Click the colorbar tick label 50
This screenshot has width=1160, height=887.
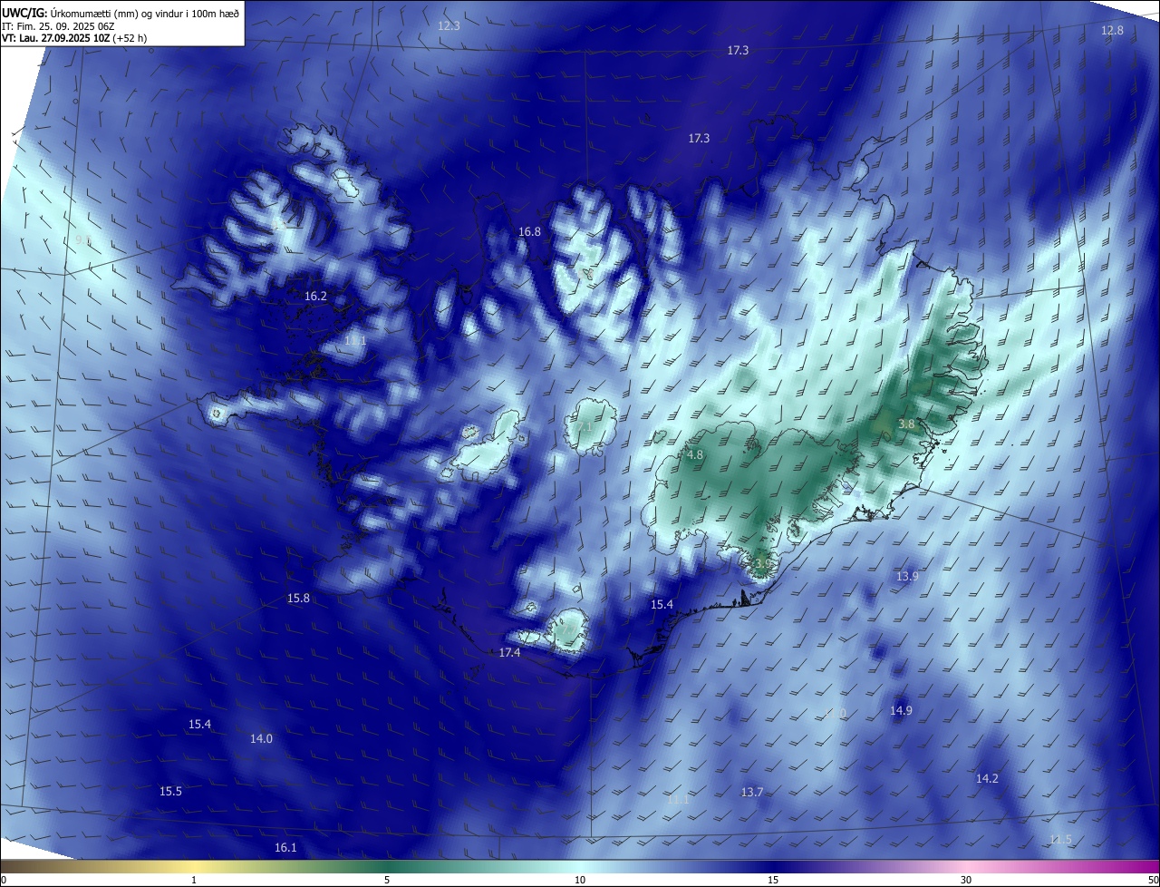[1153, 881]
